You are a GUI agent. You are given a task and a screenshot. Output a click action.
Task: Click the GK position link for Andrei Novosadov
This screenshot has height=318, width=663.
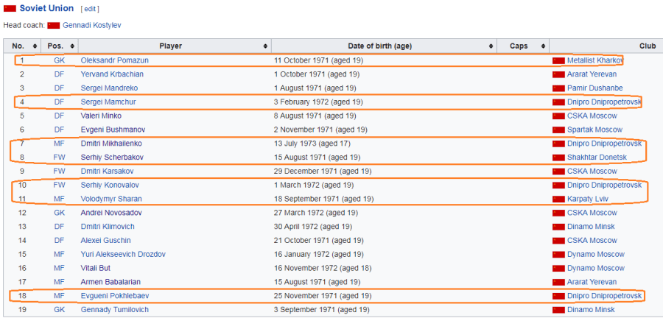tap(59, 213)
